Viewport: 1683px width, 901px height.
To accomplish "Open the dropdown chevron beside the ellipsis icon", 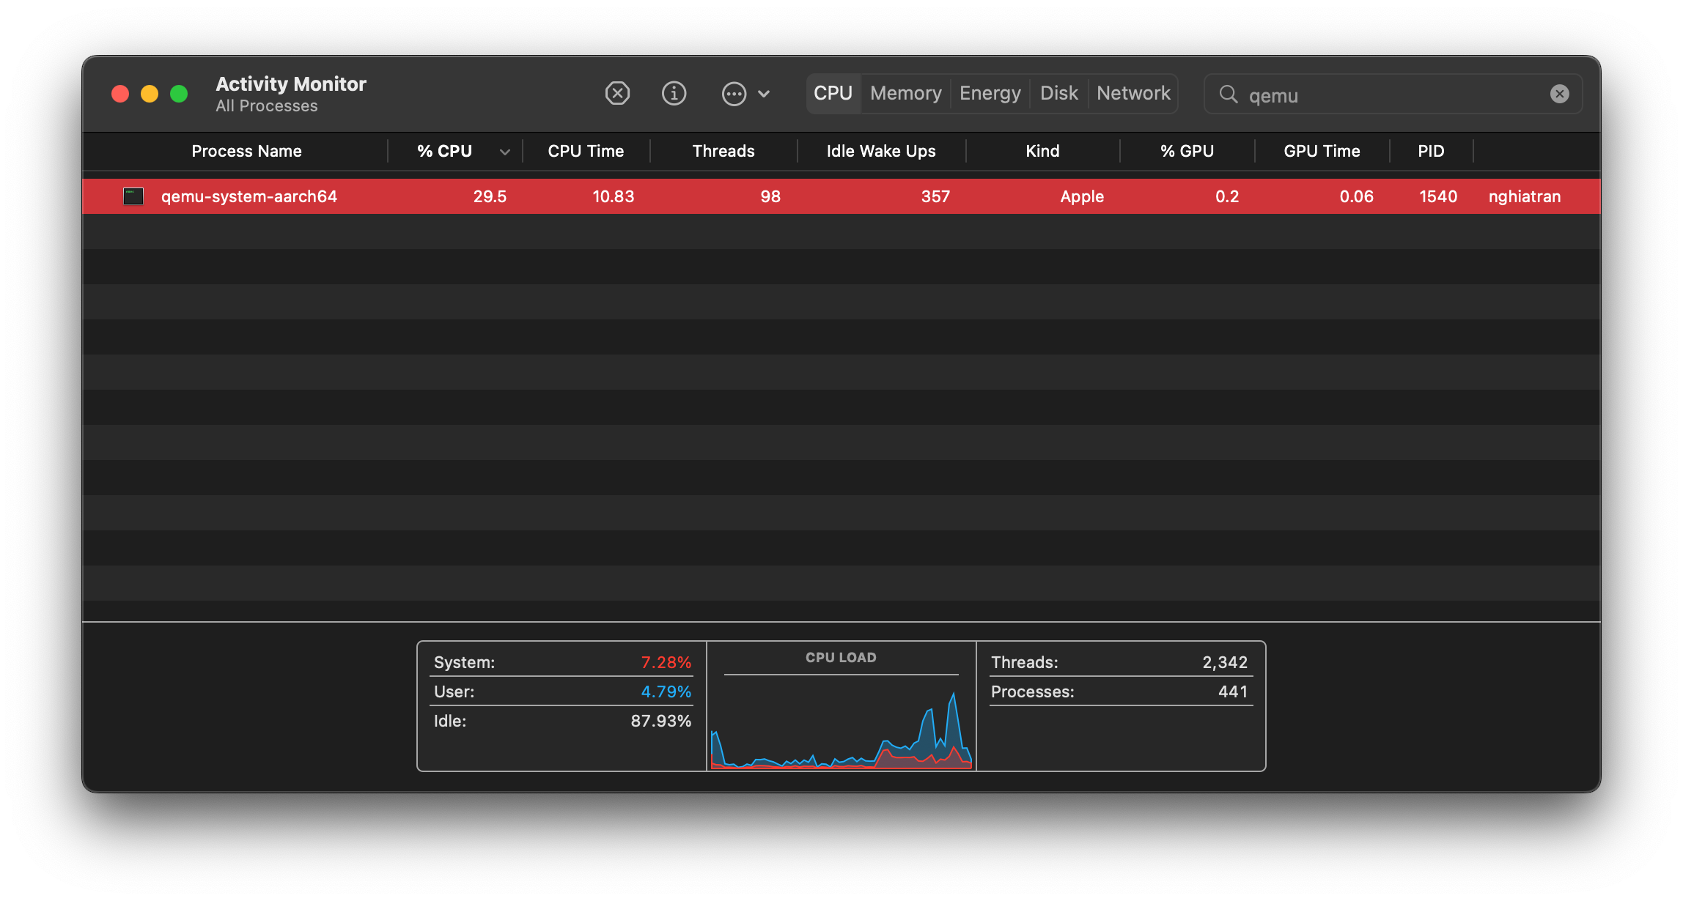I will pos(763,94).
